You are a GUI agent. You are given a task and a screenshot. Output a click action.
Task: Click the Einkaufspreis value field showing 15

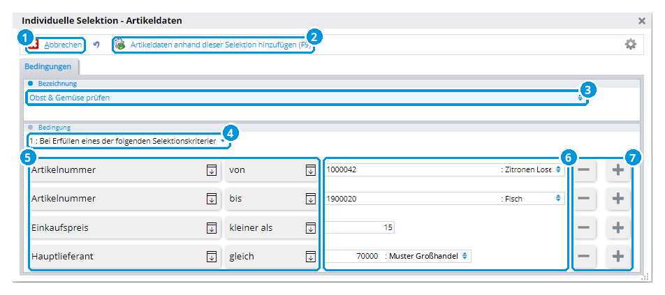tap(360, 227)
